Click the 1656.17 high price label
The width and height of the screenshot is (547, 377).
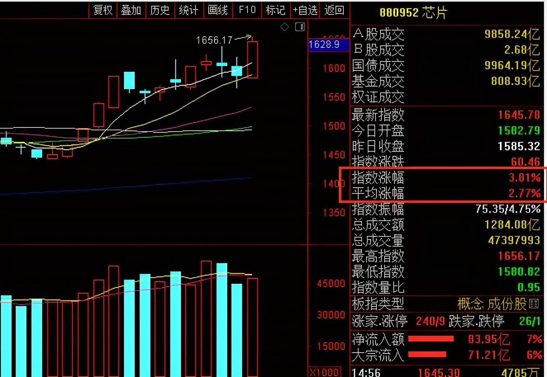pos(214,40)
